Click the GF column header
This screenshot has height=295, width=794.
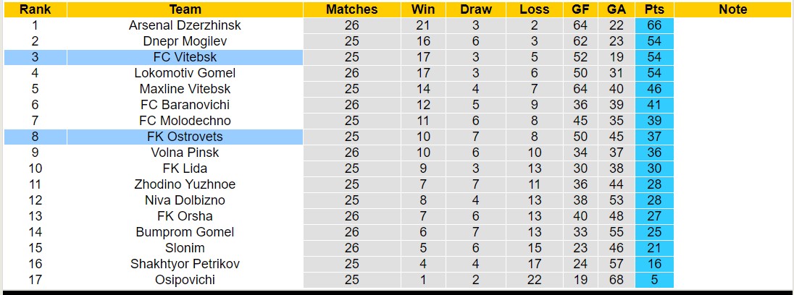click(x=580, y=9)
